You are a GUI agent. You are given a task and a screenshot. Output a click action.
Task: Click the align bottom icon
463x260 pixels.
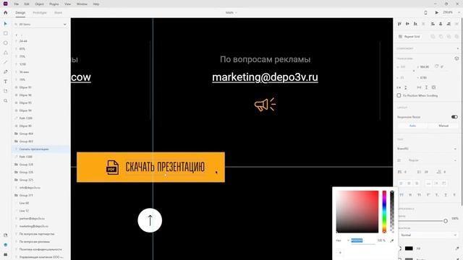click(415, 24)
